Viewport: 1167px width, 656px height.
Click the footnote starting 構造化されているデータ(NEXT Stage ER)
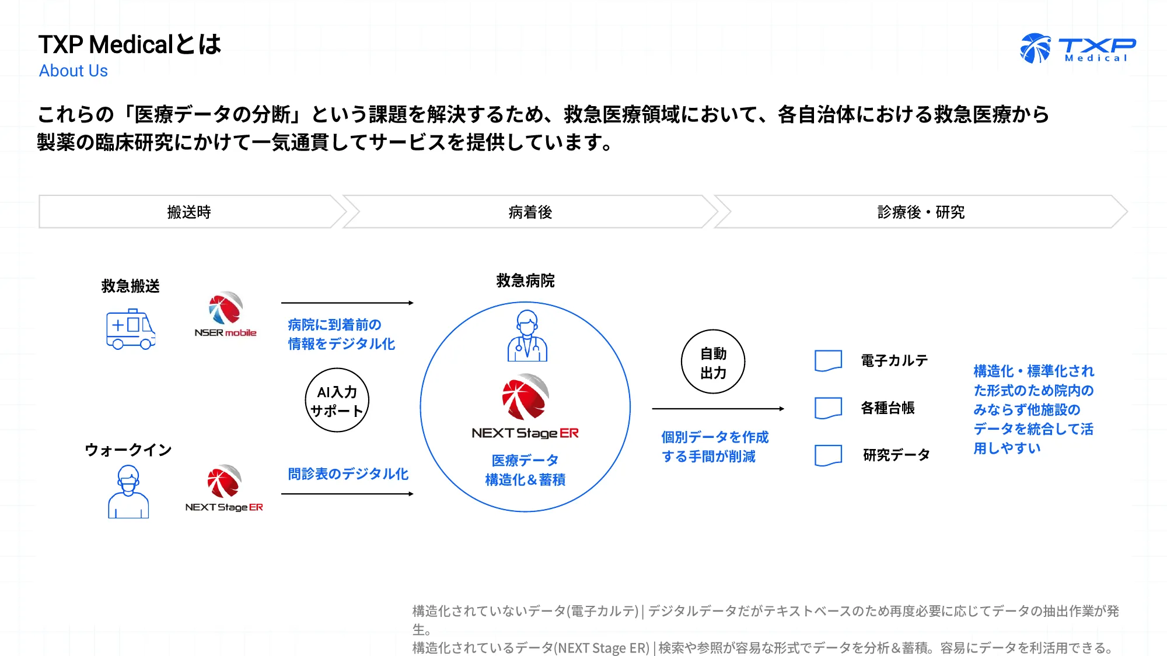pos(763,647)
